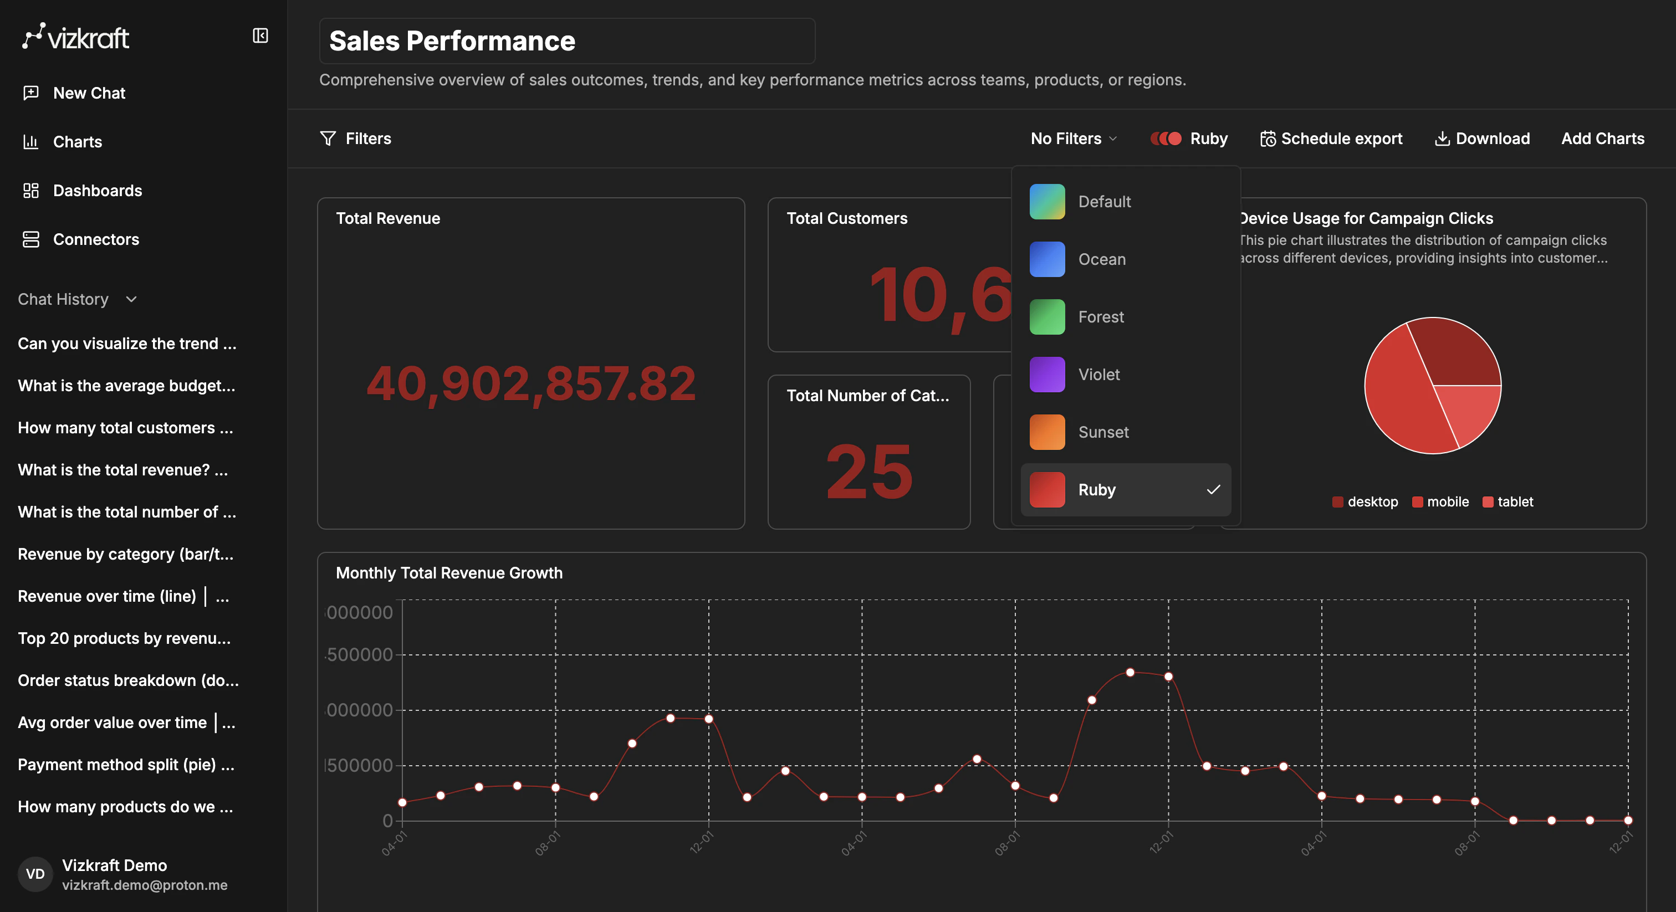
Task: Click the Dashboards grid icon
Action: [x=30, y=190]
